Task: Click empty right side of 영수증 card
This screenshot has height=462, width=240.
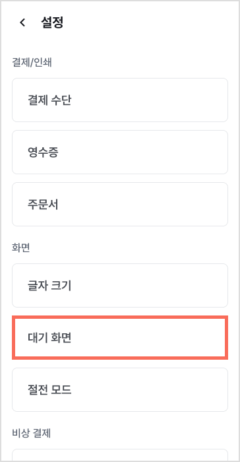Action: [x=177, y=152]
